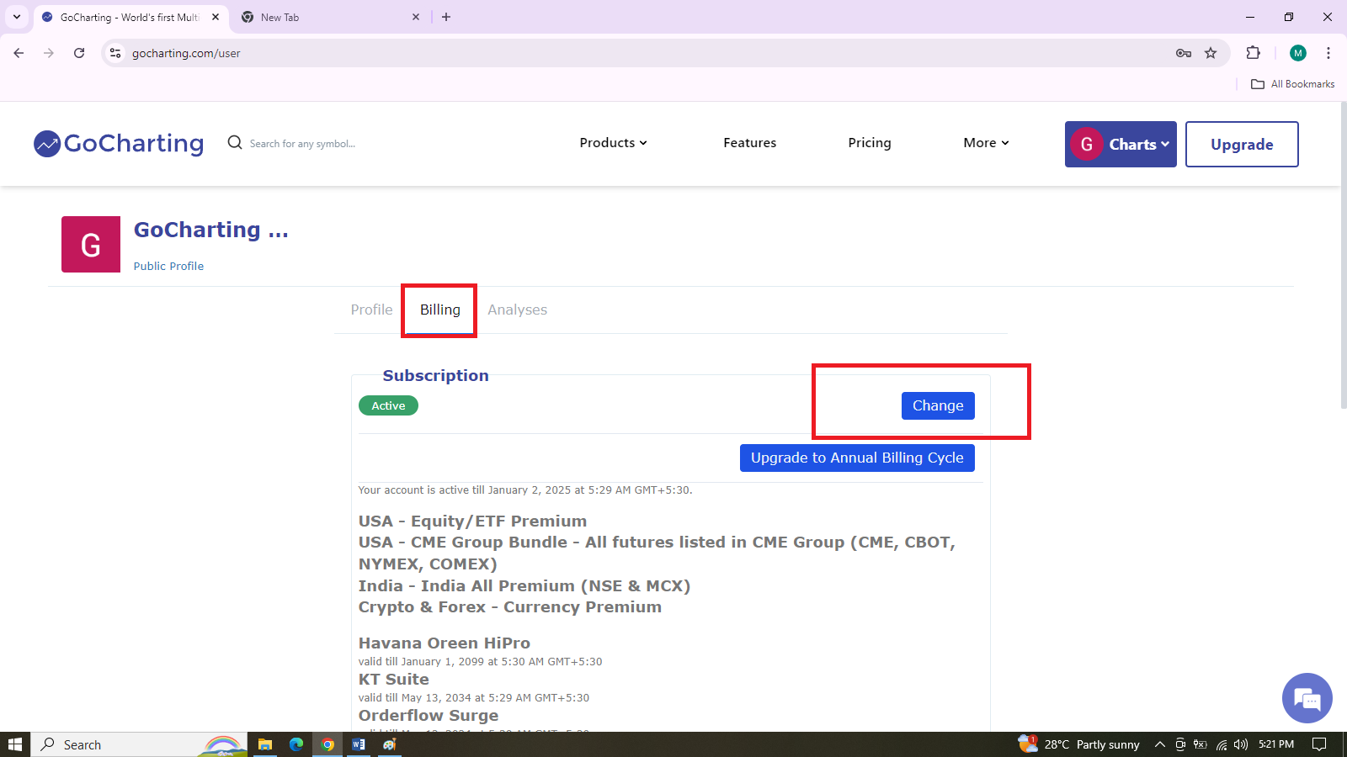Switch to the Analyses tab
Image resolution: width=1347 pixels, height=757 pixels.
[x=517, y=310]
